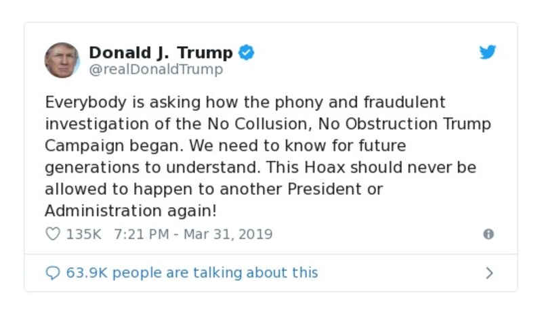This screenshot has height=316, width=542.
Task: Click "Administration again!" on the last line
Action: (131, 210)
